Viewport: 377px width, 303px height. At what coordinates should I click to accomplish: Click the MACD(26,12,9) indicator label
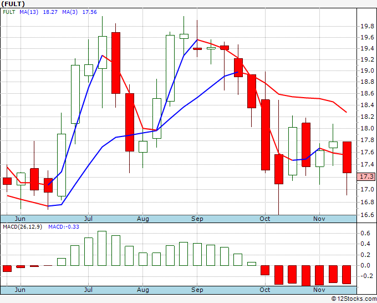coord(22,227)
